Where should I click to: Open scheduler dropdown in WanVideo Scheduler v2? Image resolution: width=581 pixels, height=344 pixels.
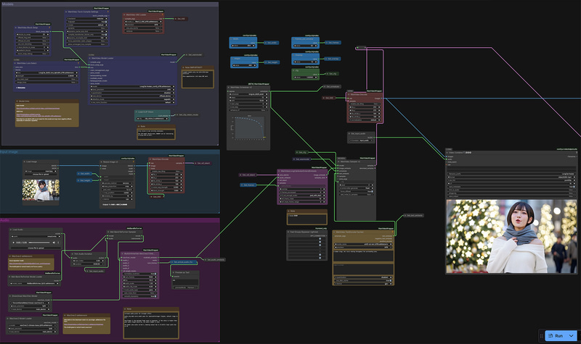tap(248, 95)
